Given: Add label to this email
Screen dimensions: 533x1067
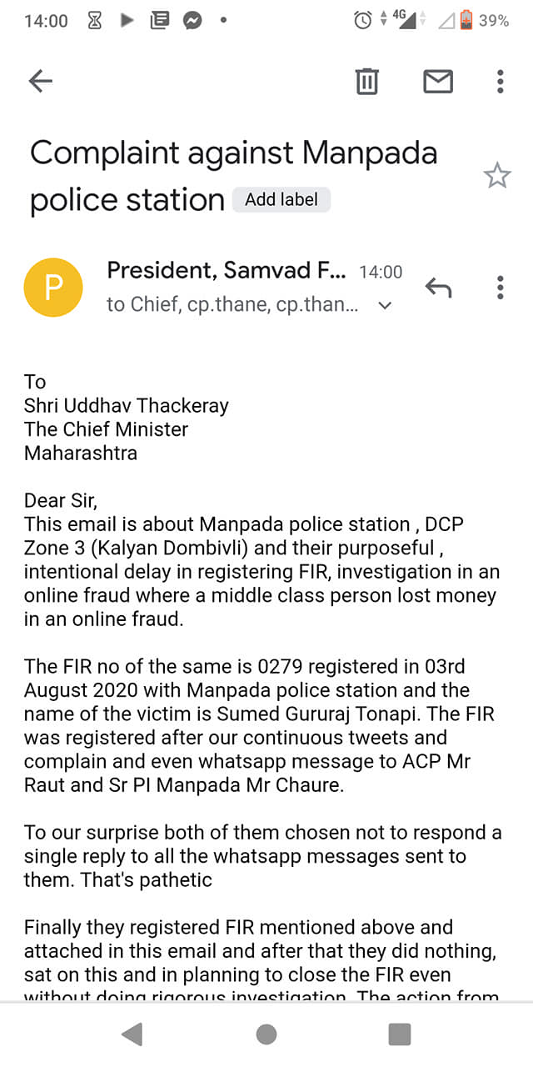Looking at the screenshot, I should 281,200.
